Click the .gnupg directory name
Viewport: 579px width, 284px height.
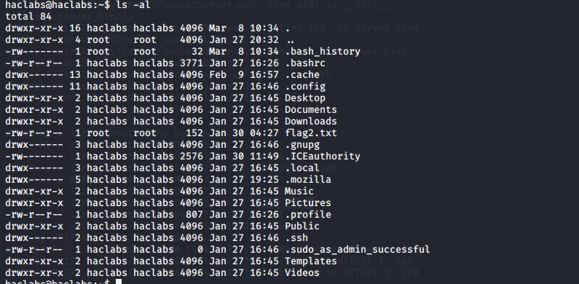(302, 144)
